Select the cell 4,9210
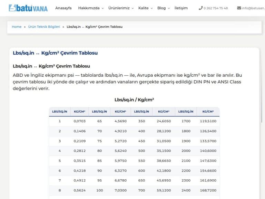This screenshot has height=199, width=265. (x=120, y=131)
